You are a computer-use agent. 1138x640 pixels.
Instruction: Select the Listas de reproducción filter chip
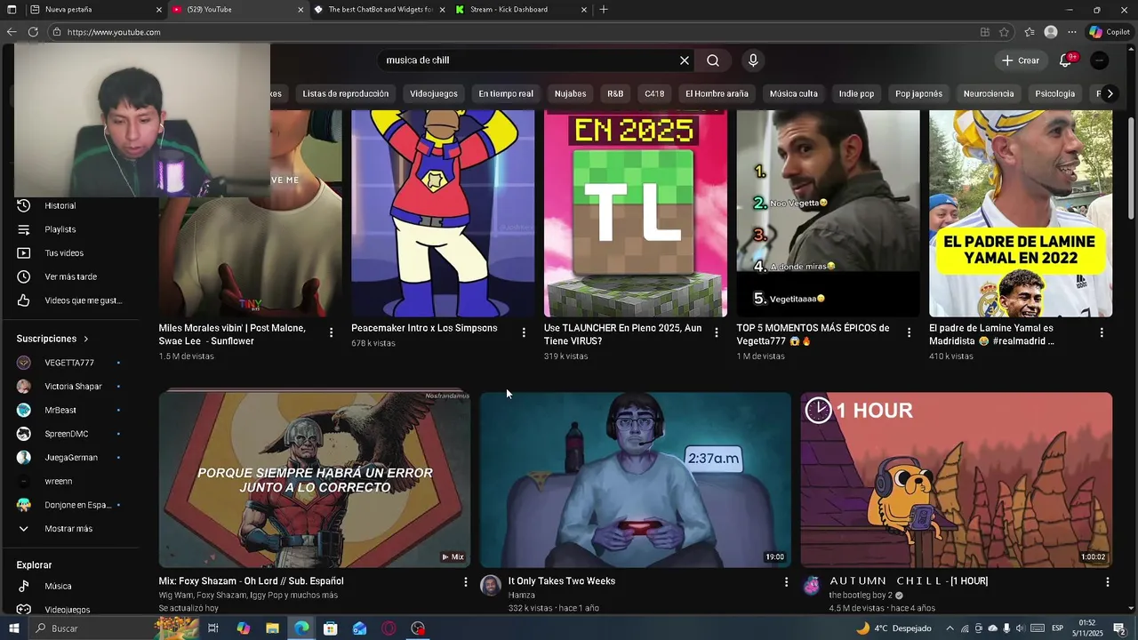[x=345, y=93]
